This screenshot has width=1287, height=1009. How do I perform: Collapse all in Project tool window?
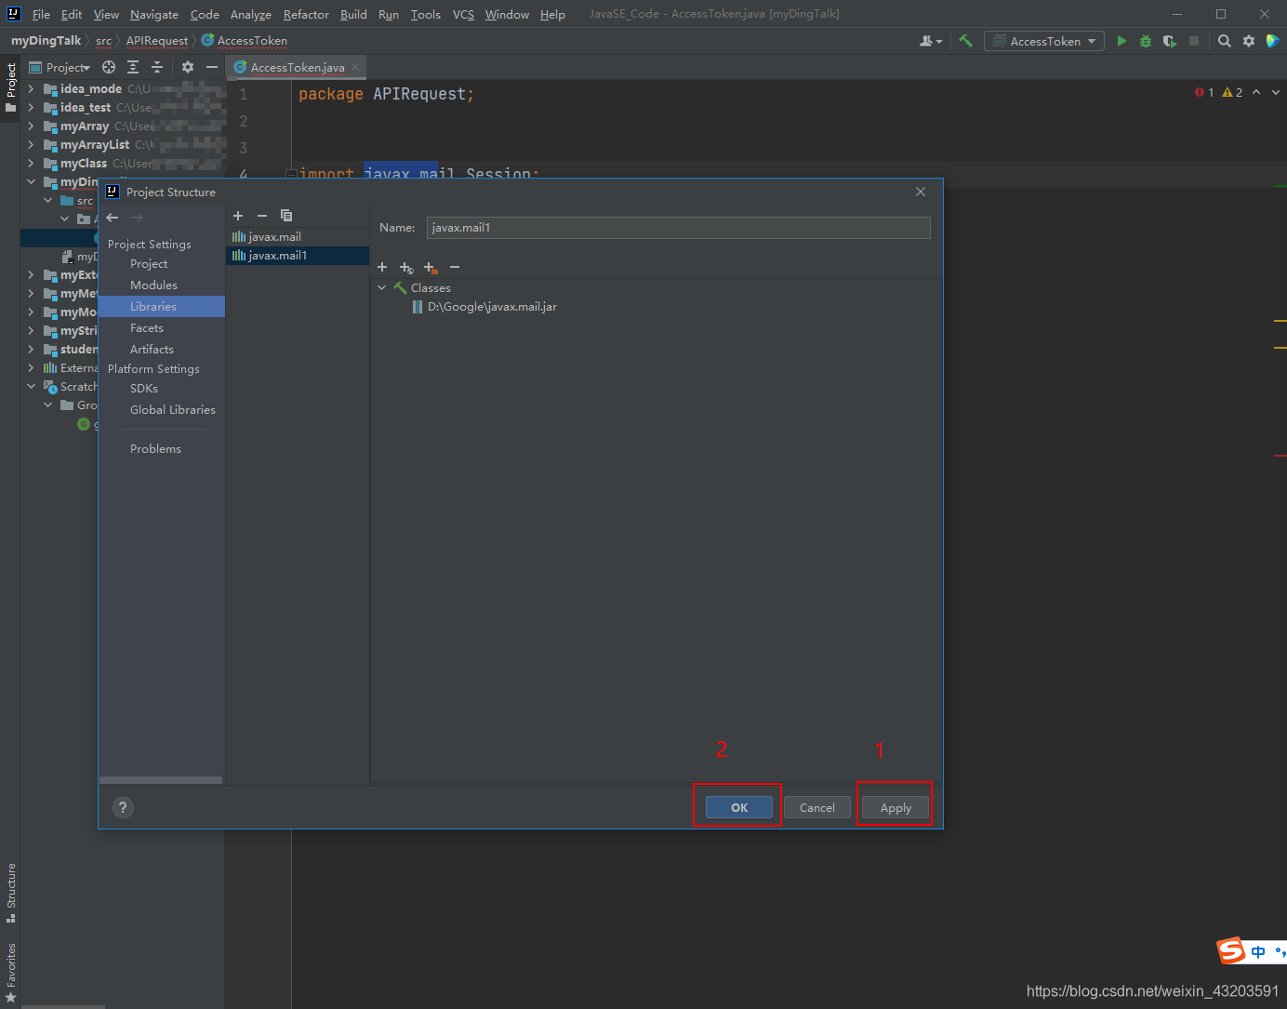(157, 67)
